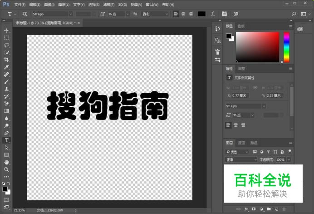Viewport: 314px width, 214px height.
Task: Add a layer mask button
Action: [x=254, y=209]
